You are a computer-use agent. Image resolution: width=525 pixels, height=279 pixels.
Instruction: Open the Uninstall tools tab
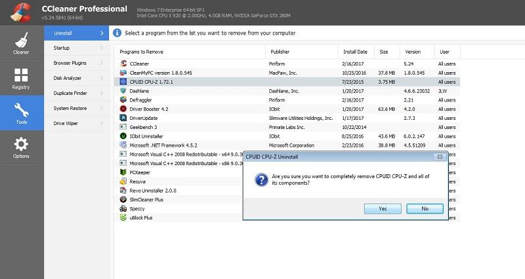pyautogui.click(x=76, y=33)
